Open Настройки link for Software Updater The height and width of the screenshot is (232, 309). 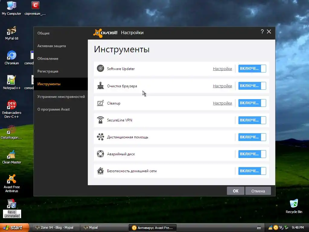(222, 69)
